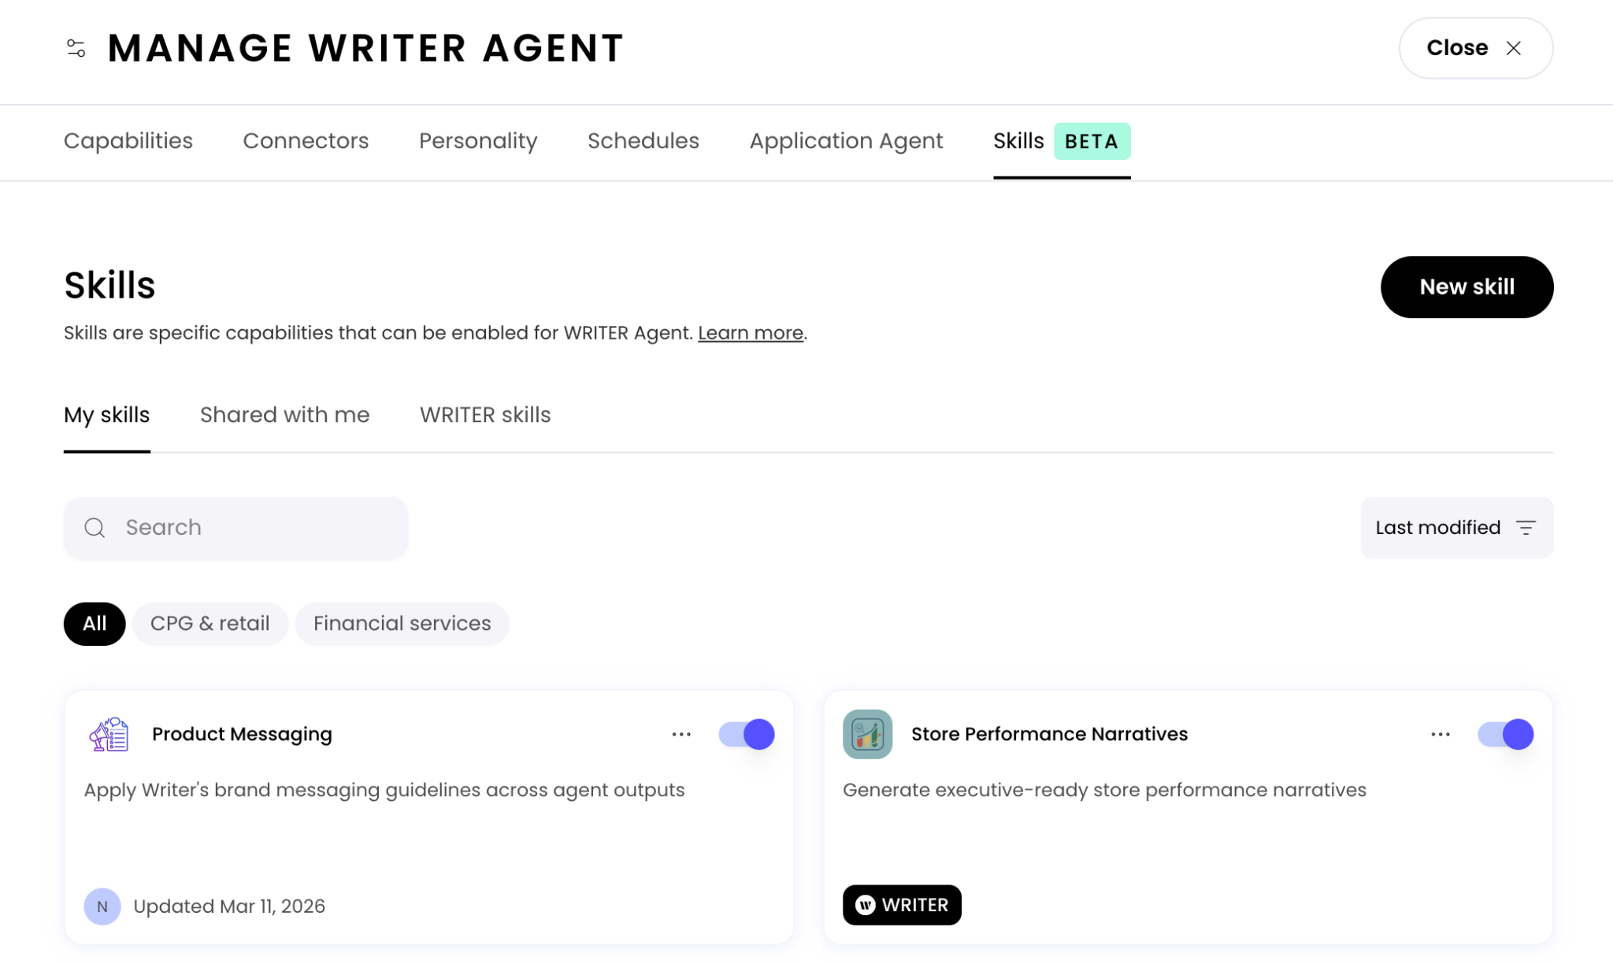
Task: Switch to the Connectors tab
Action: pyautogui.click(x=306, y=141)
